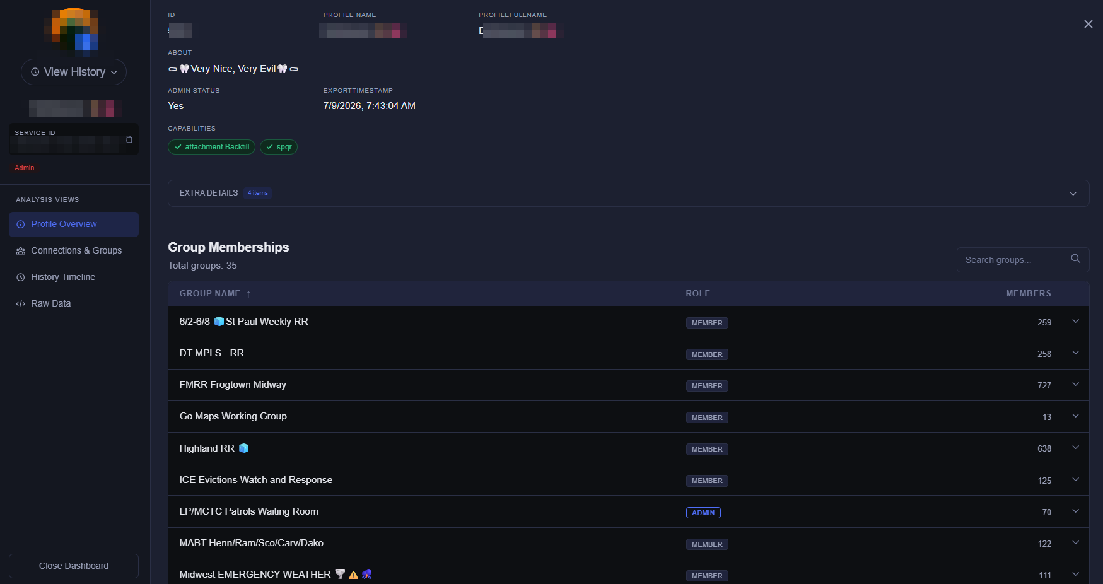The height and width of the screenshot is (584, 1103).
Task: Click the Raw Data code brackets icon
Action: (21, 304)
